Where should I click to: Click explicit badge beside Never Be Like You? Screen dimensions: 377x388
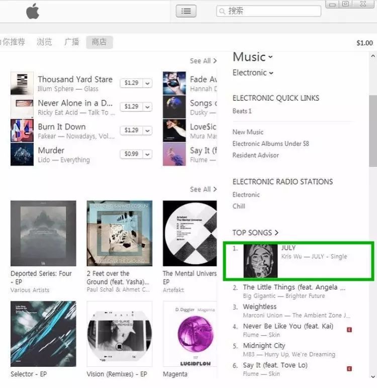click(x=349, y=330)
